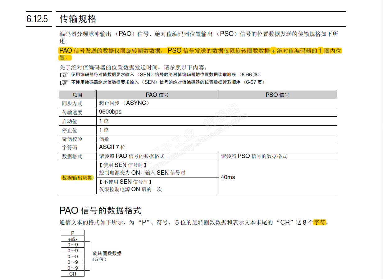Click the text 控制电源变为 ON，输入 SEN 信号时
383x279 pixels.
(142, 173)
